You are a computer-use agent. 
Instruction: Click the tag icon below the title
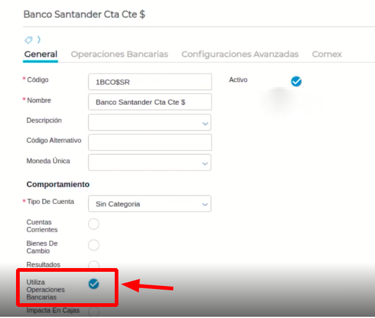pos(28,40)
